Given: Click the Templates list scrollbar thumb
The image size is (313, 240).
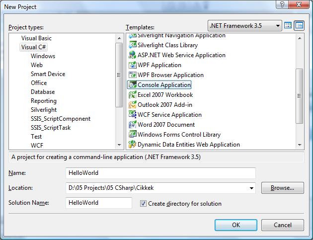Looking at the screenshot, I should [299, 96].
